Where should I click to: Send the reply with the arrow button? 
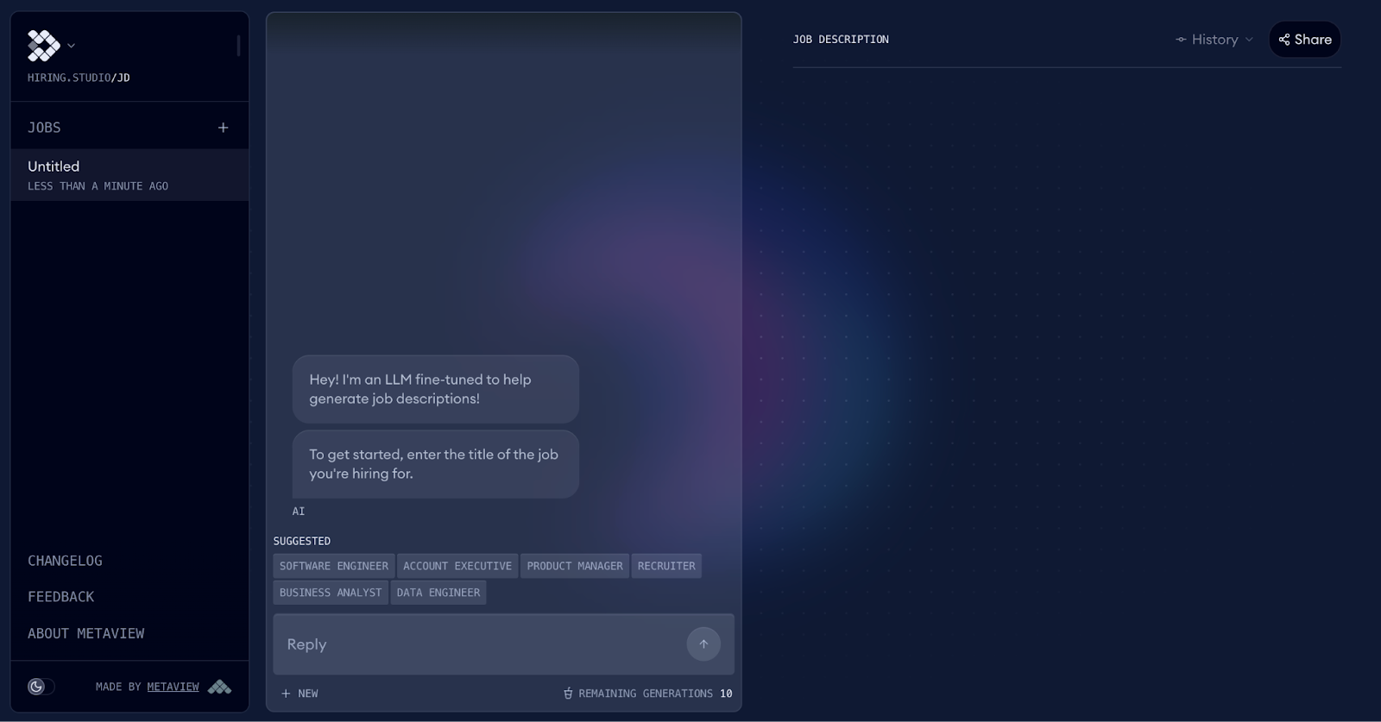click(703, 644)
